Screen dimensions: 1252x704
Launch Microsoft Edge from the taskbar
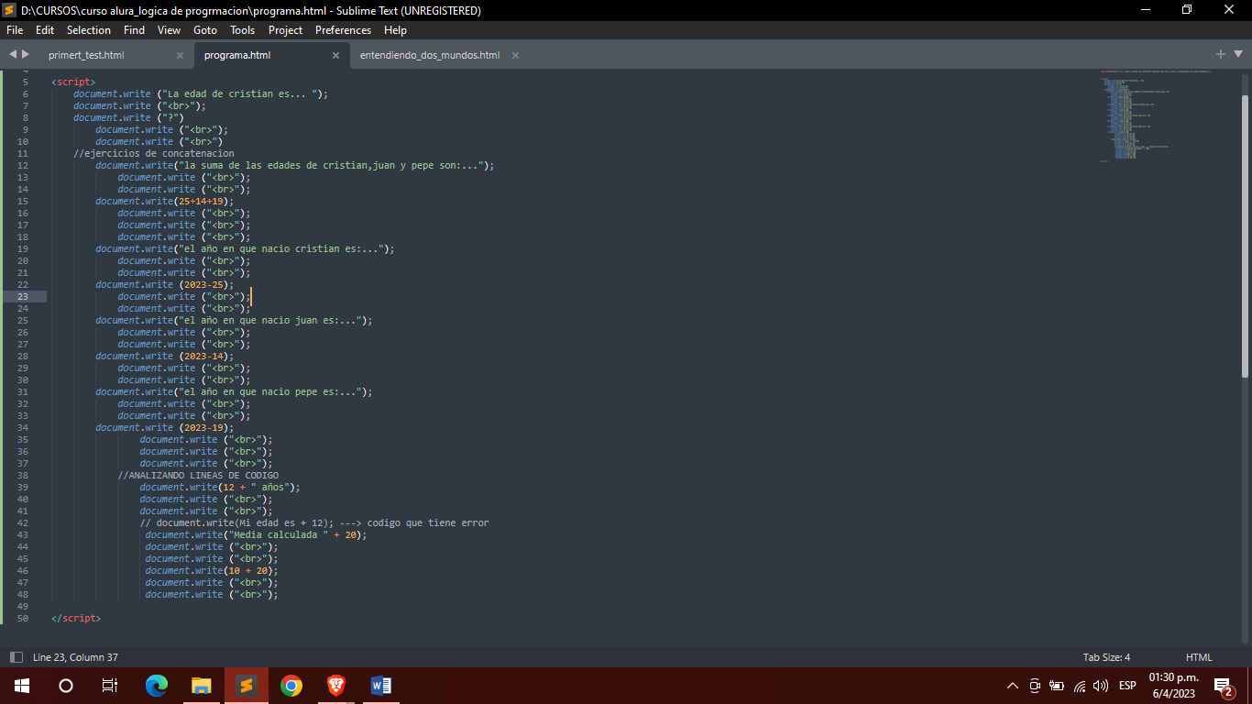pos(157,685)
